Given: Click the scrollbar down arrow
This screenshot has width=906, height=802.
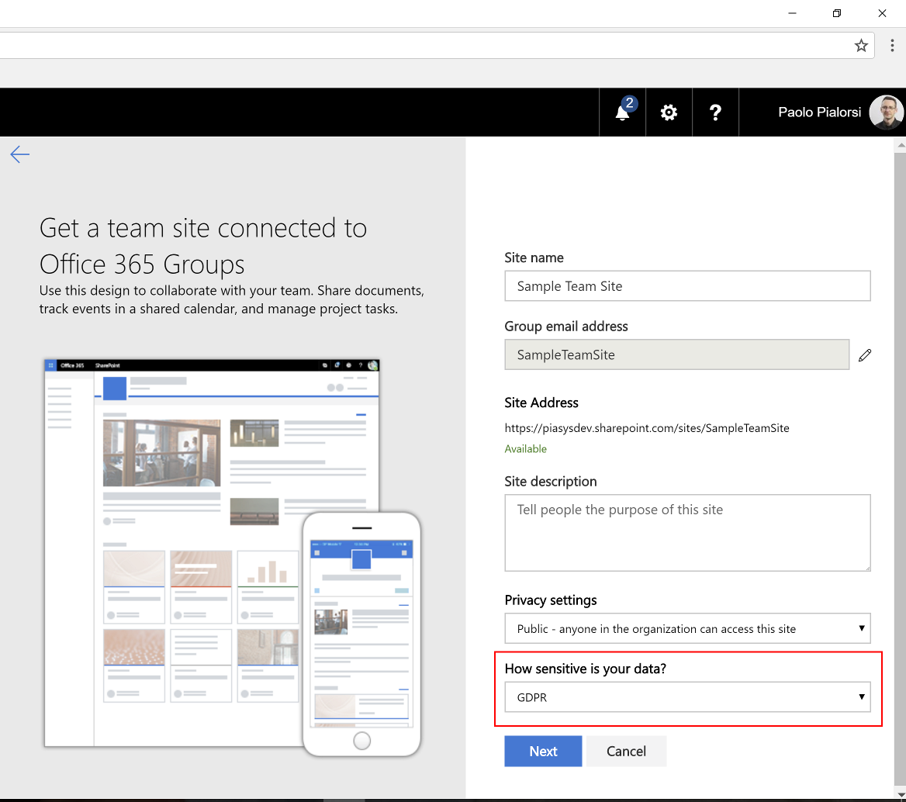Looking at the screenshot, I should 901,796.
